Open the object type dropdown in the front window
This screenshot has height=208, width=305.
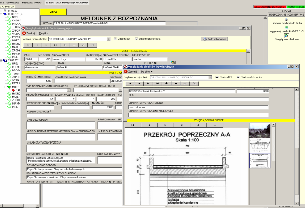click(210, 78)
